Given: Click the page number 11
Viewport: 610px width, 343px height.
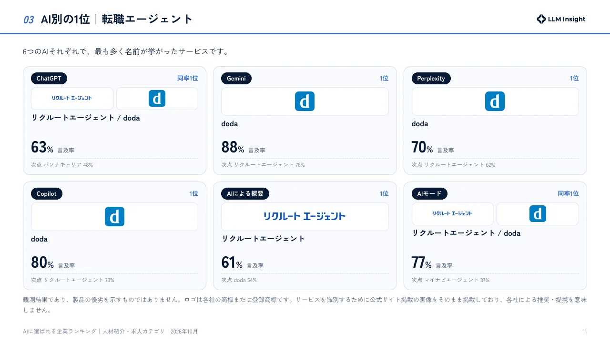Looking at the screenshot, I should (x=584, y=332).
